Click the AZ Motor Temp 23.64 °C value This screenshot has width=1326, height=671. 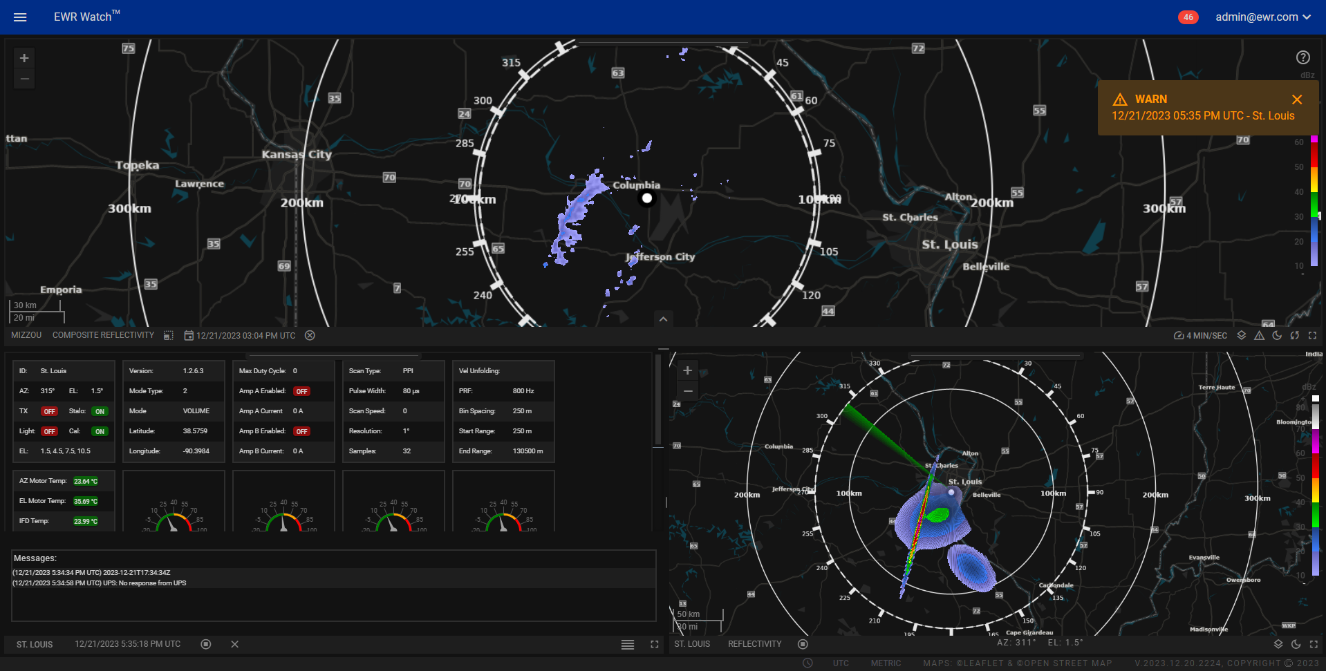[86, 481]
